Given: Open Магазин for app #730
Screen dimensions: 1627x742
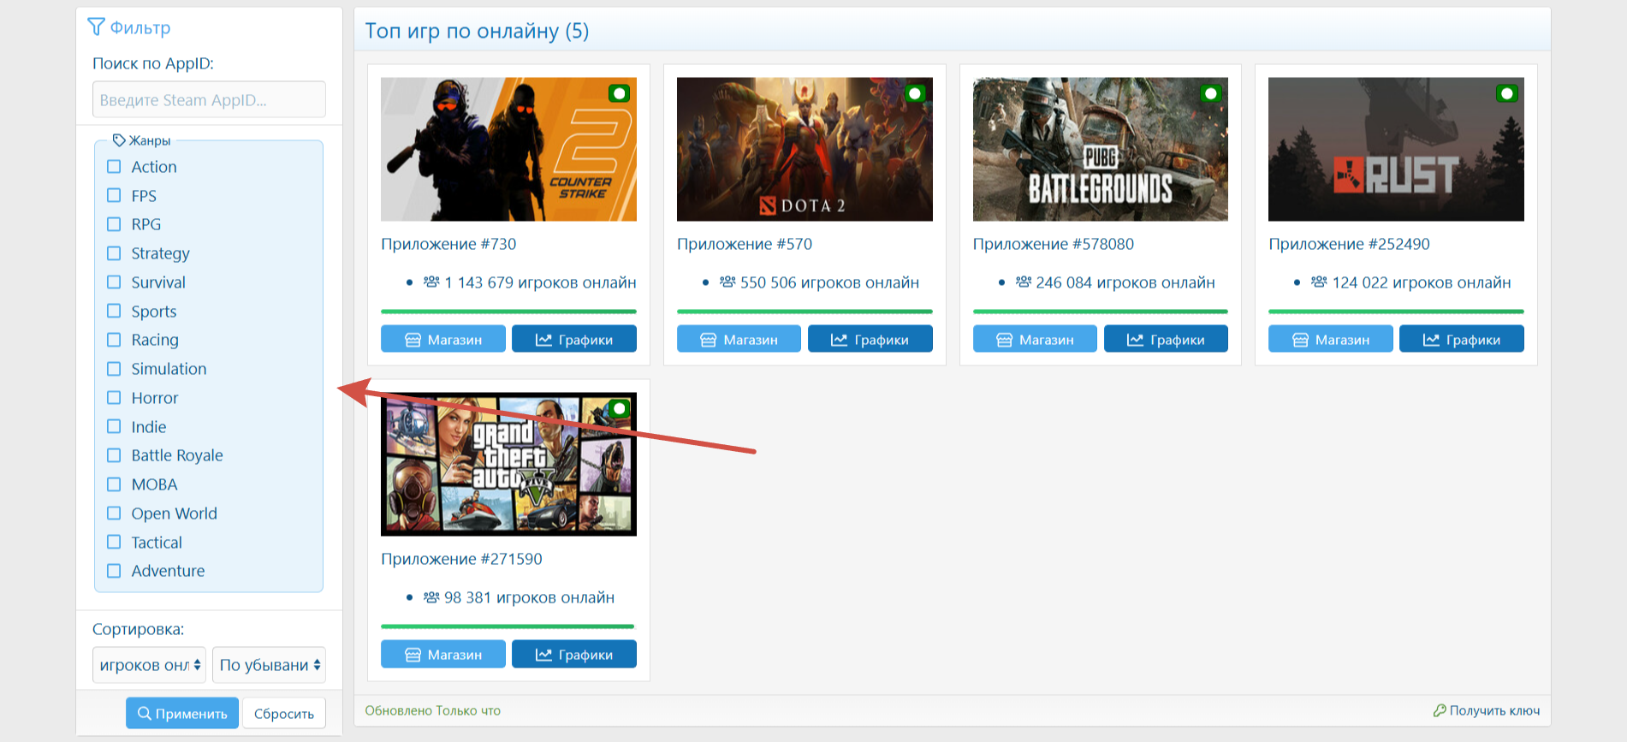Looking at the screenshot, I should [443, 340].
